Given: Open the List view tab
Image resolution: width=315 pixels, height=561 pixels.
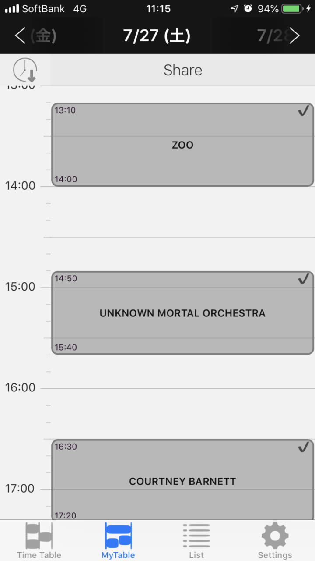Looking at the screenshot, I should (196, 541).
